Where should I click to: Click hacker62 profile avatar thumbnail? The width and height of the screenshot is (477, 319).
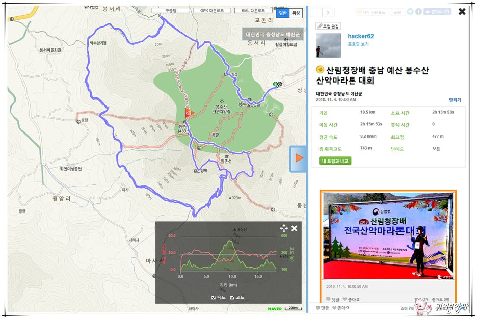(328, 45)
